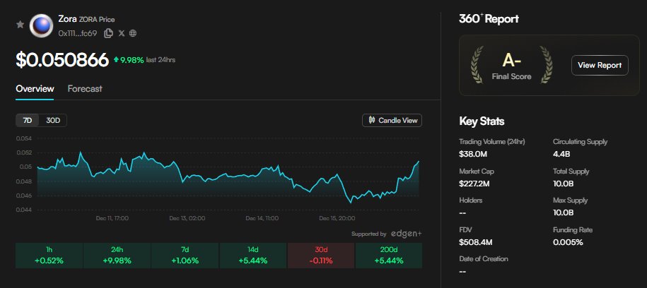Viewport: 647px width, 288px height.
Task: Click the Funding Rate value 0.005%
Action: pos(569,242)
